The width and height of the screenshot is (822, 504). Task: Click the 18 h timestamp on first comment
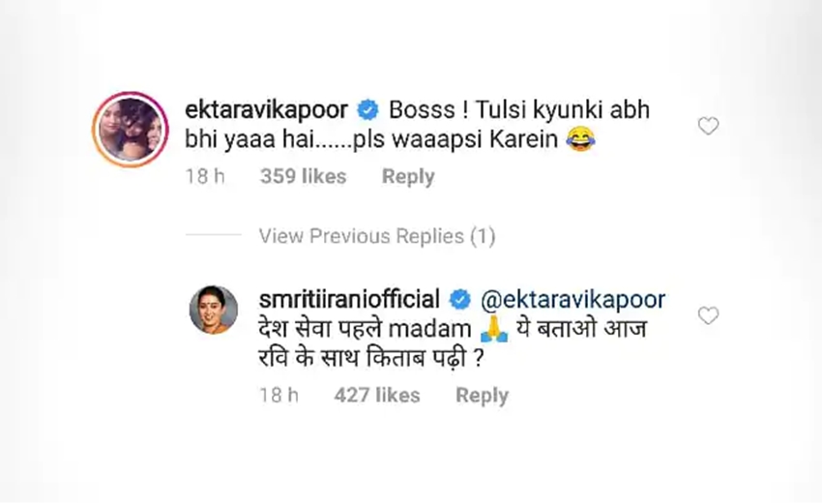pos(205,176)
